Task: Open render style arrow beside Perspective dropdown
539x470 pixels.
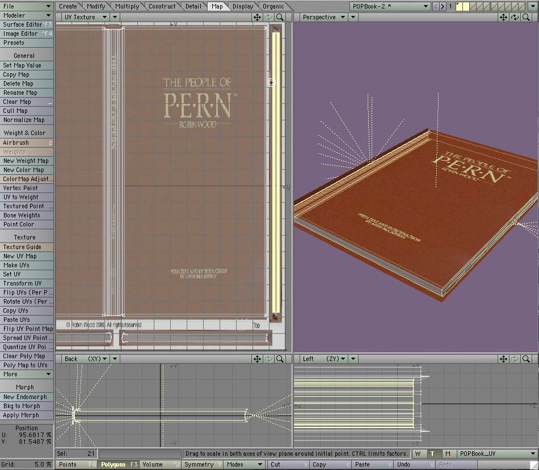Action: pos(353,17)
